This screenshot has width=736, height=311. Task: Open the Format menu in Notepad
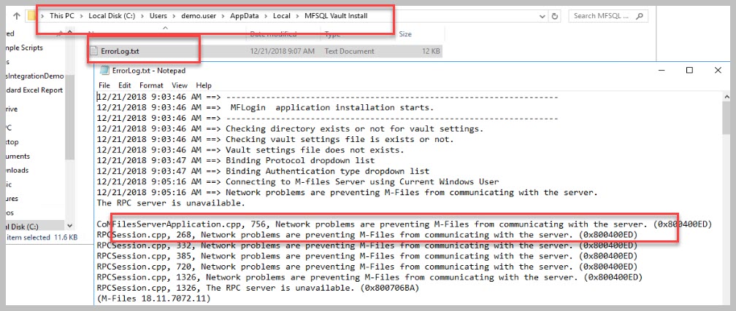tap(151, 85)
